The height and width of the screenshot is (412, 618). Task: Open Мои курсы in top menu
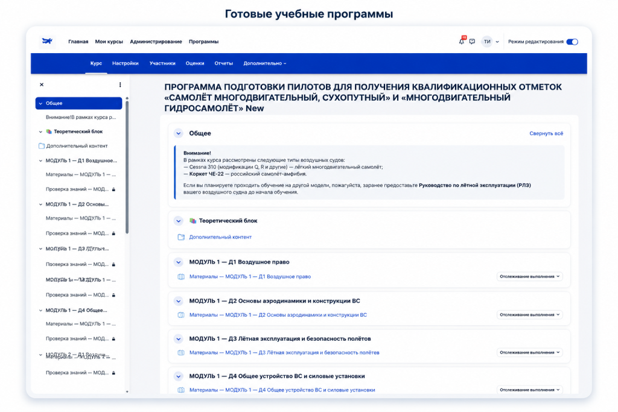tap(109, 42)
